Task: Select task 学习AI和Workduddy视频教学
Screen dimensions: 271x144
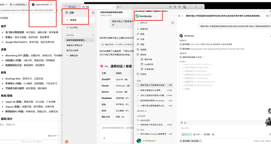Action: (154, 134)
